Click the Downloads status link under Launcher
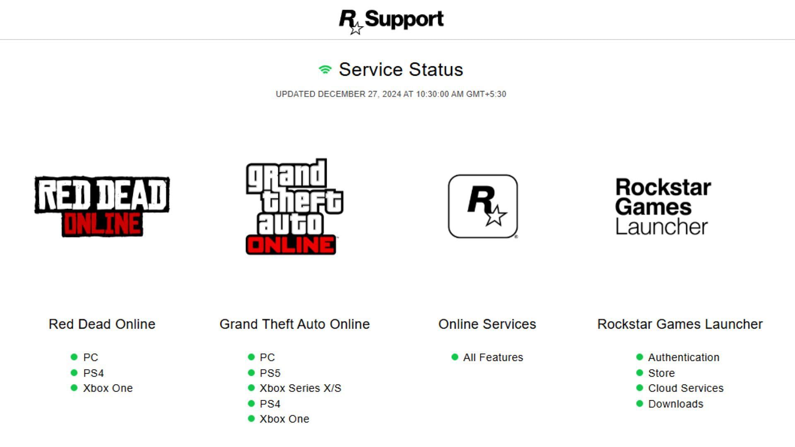This screenshot has height=447, width=795. [x=676, y=404]
